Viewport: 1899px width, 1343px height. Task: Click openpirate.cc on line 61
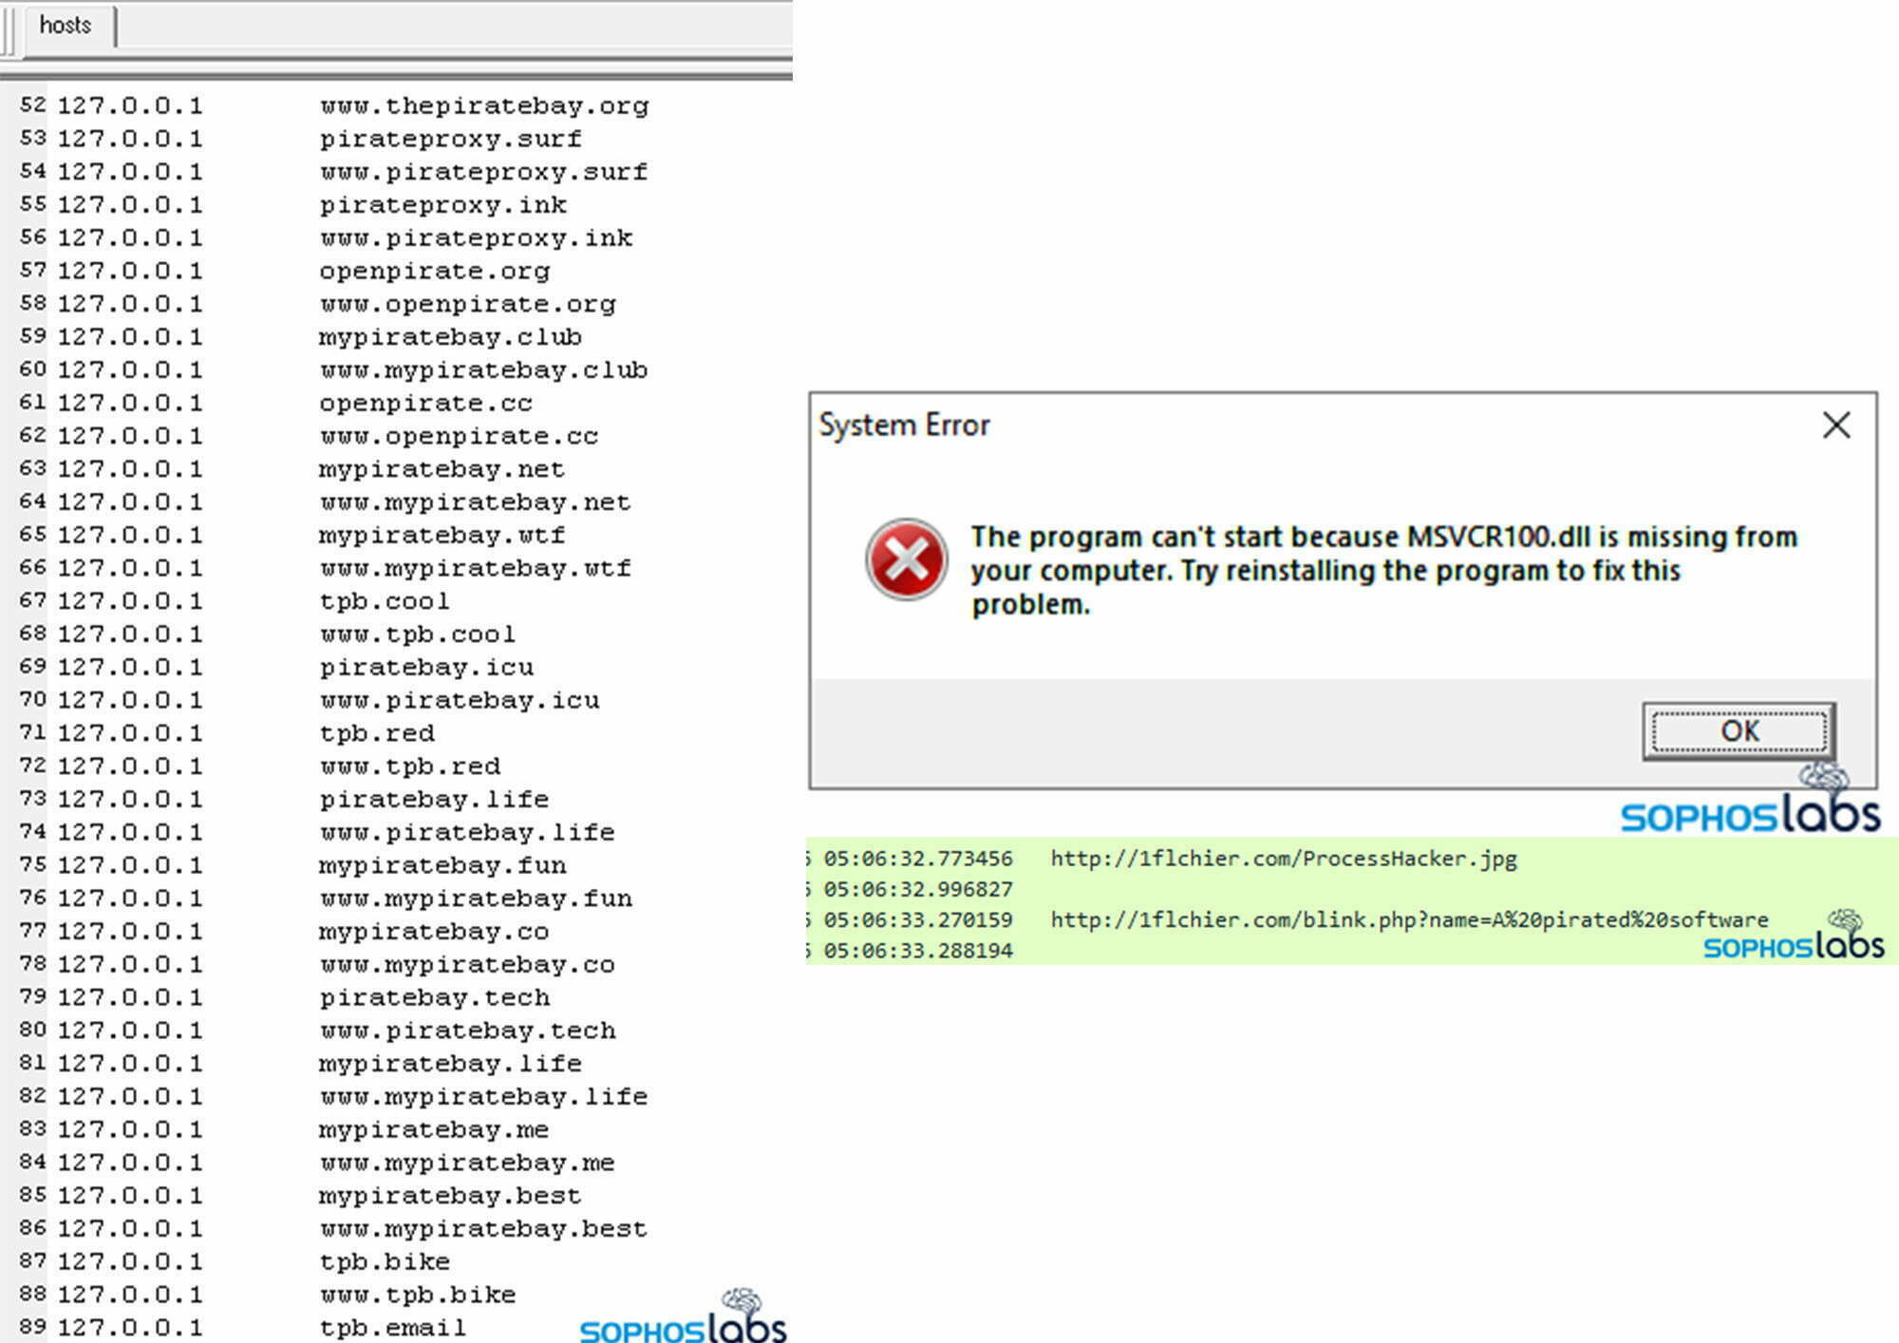(x=426, y=403)
